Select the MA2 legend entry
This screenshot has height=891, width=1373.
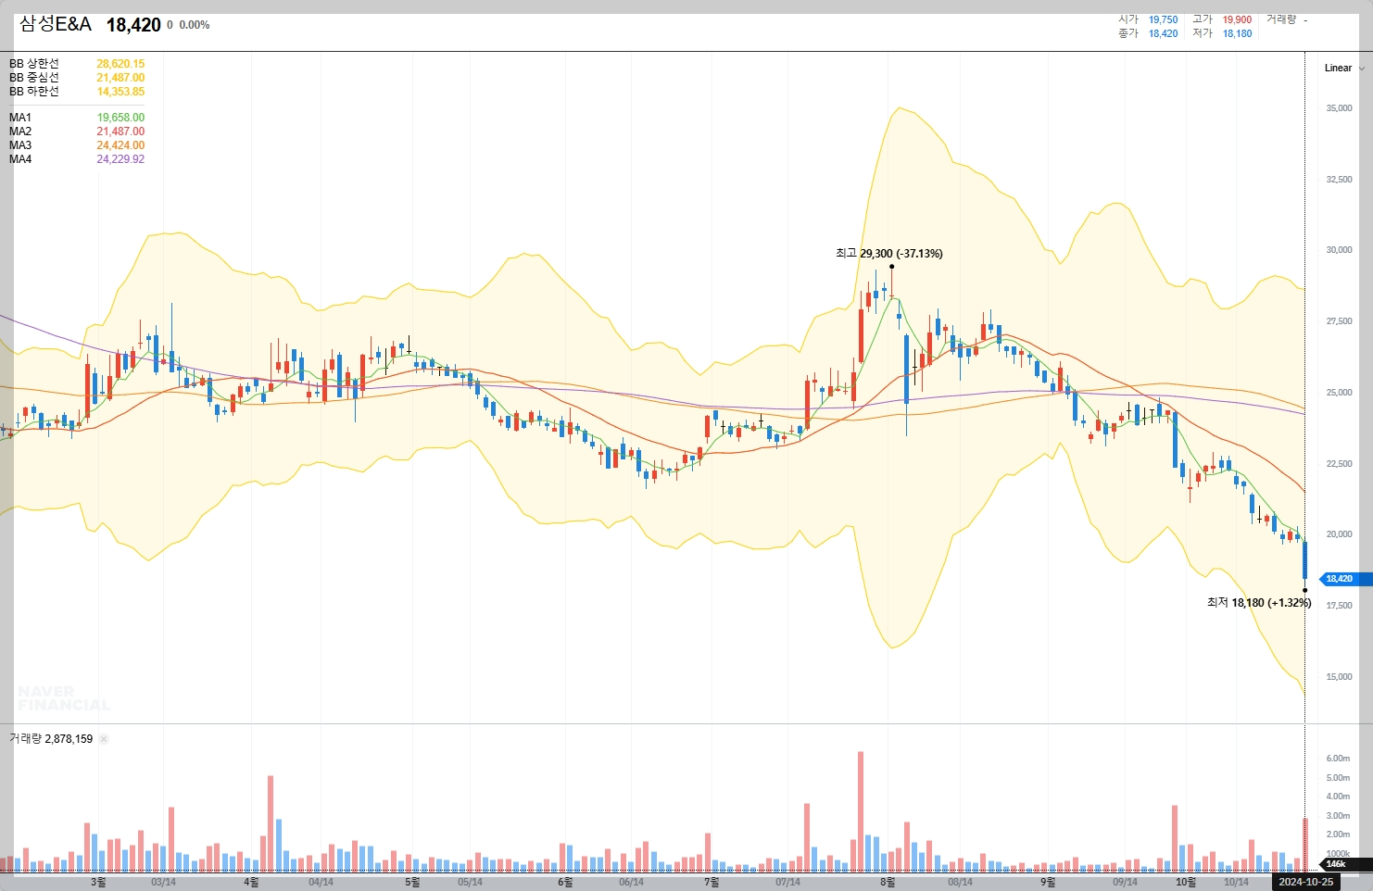click(x=20, y=132)
